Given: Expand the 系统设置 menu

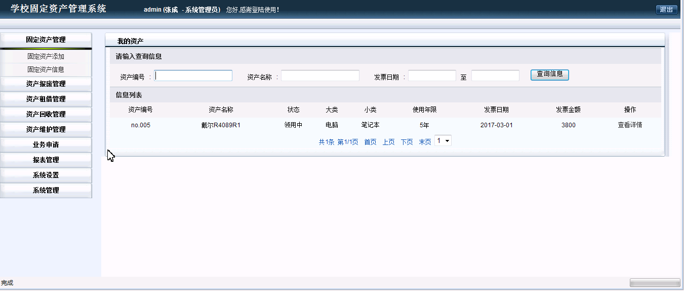Looking at the screenshot, I should (46, 175).
